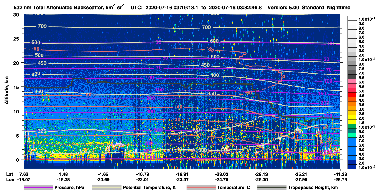Click the altitude axis tick label 15

coord(17,87)
